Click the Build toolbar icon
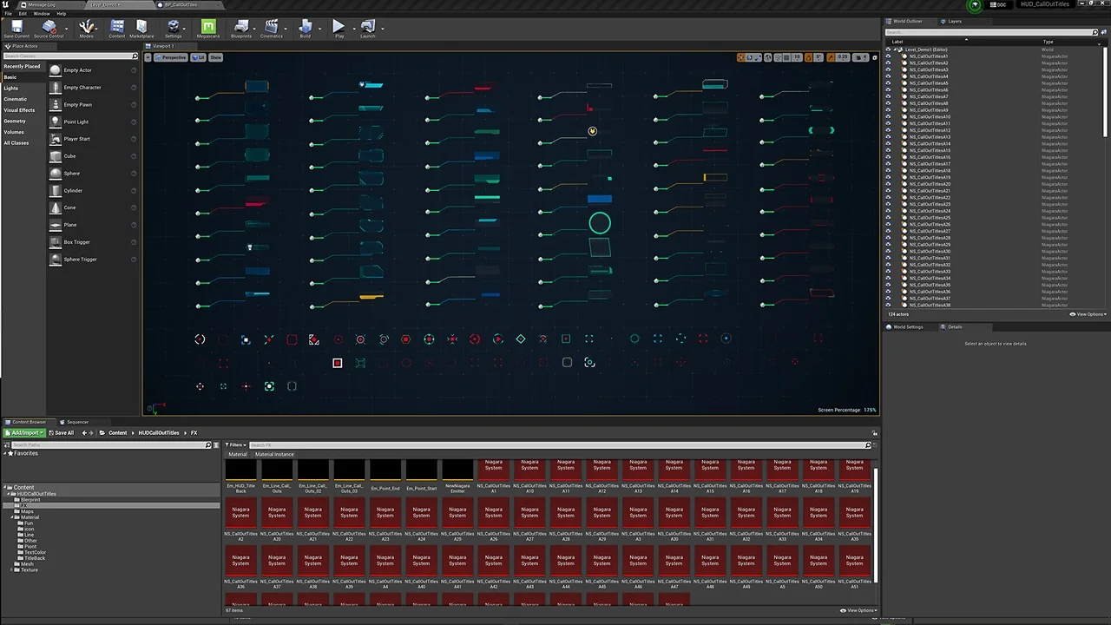The height and width of the screenshot is (625, 1111). (305, 28)
